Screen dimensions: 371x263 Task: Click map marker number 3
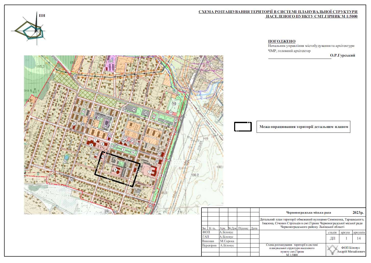coord(123,150)
